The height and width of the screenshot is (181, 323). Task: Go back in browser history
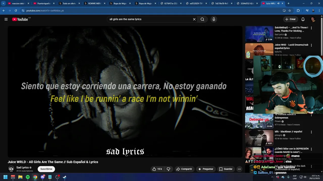(x=4, y=11)
